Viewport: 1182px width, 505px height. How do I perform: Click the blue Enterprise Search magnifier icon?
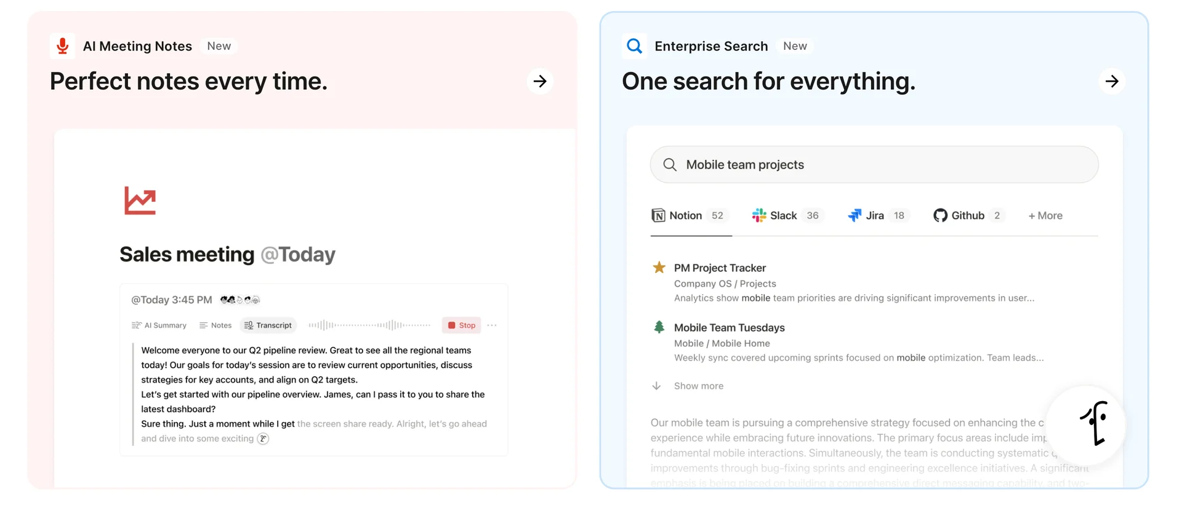click(x=634, y=46)
